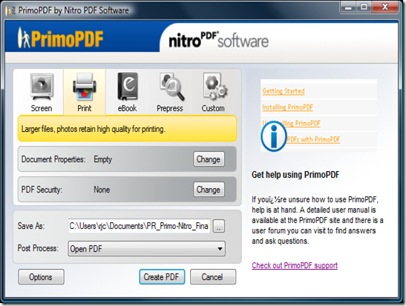This screenshot has width=406, height=306.
Task: Click the Save As file path field
Action: 139,226
